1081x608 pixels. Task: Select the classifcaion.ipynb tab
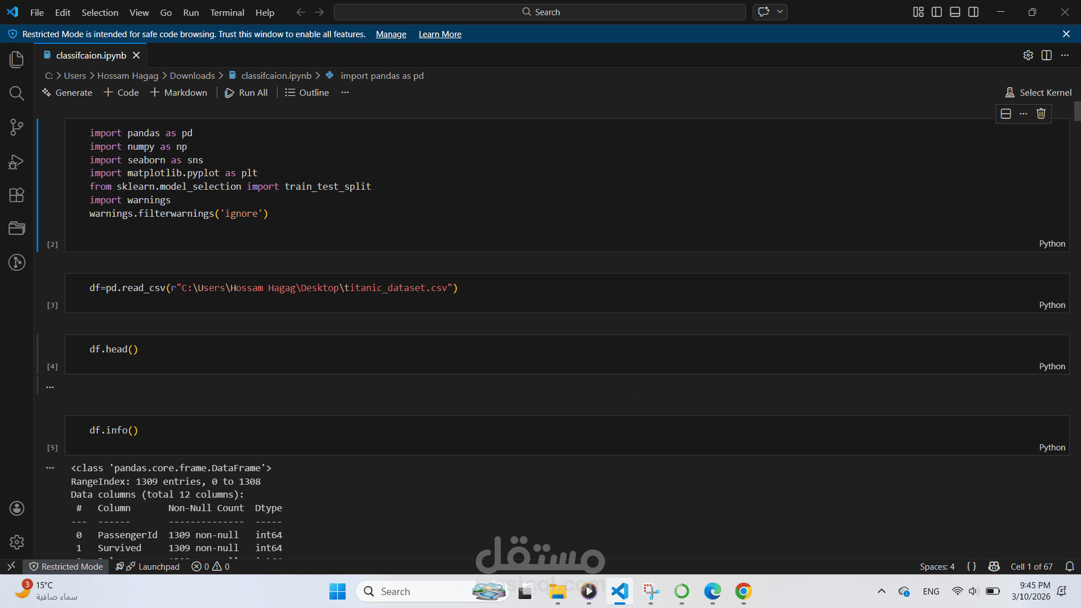pyautogui.click(x=91, y=55)
